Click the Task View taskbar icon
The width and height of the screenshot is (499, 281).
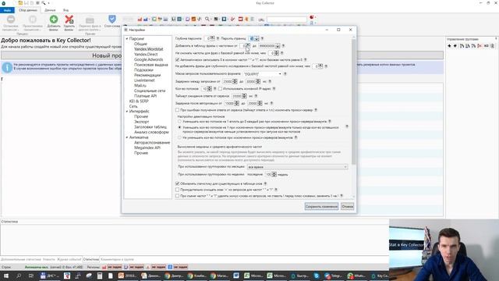[x=31, y=276]
